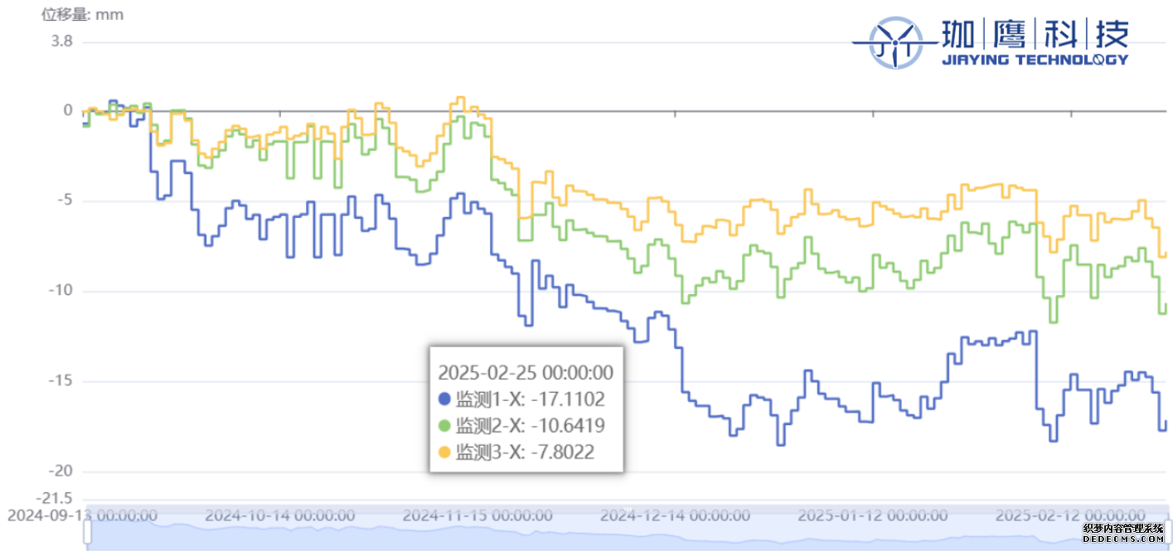The height and width of the screenshot is (551, 1173).
Task: Click the JIAYING TECHNOLOGY logo text
Action: coord(1035,60)
